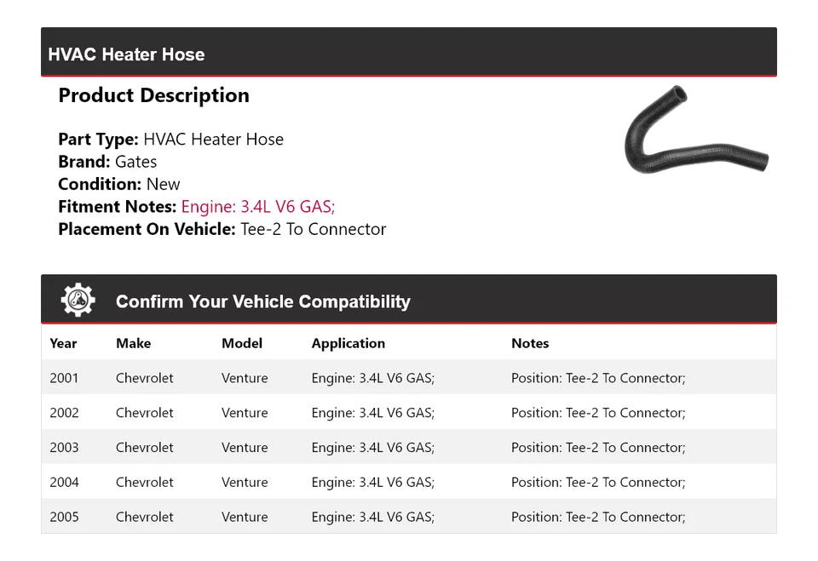The width and height of the screenshot is (818, 561).
Task: Click the Condition: New line
Action: (119, 184)
